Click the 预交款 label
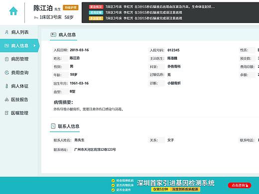This screenshot has width=259, height=194. pyautogui.click(x=246, y=58)
